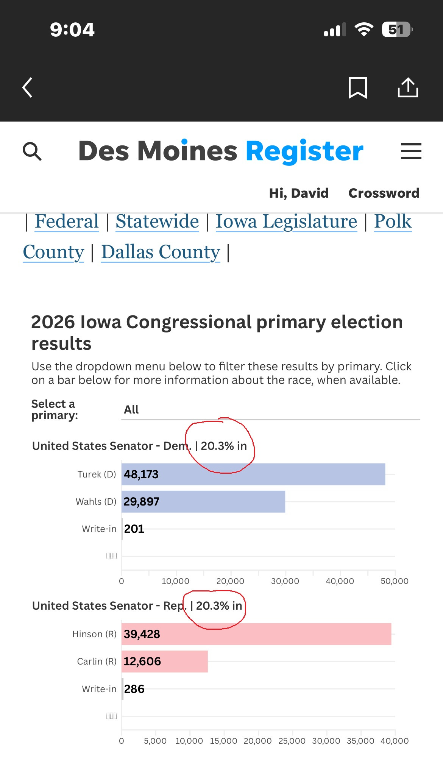Select Wahls (D) vote bar
The width and height of the screenshot is (443, 760).
[203, 501]
